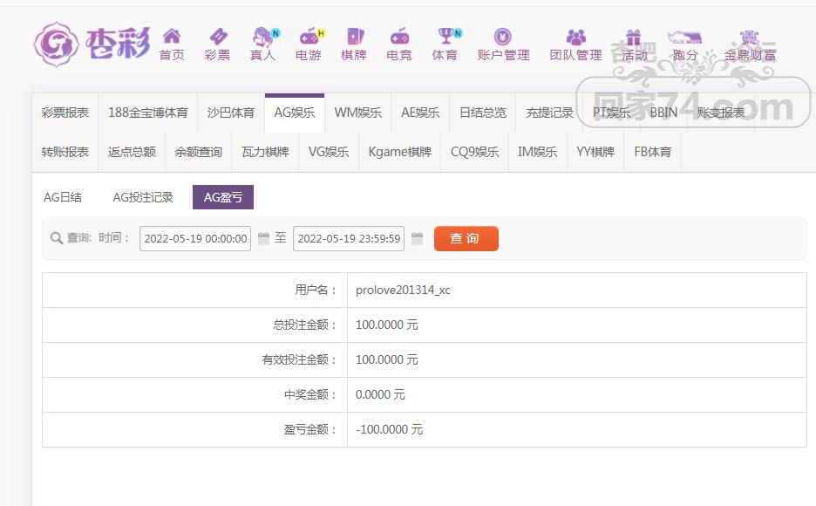Viewport: 816px width, 506px height.
Task: Open start date calendar picker
Action: (x=263, y=238)
